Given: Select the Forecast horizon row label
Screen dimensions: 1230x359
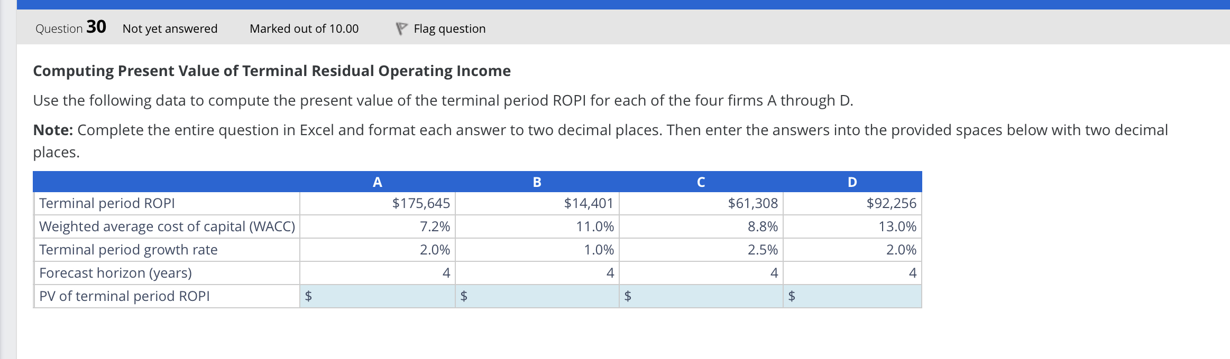Looking at the screenshot, I should [114, 273].
